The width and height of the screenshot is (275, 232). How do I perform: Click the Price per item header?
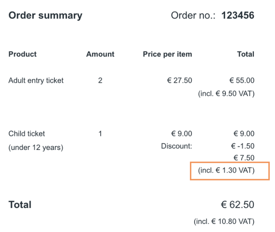tap(167, 54)
